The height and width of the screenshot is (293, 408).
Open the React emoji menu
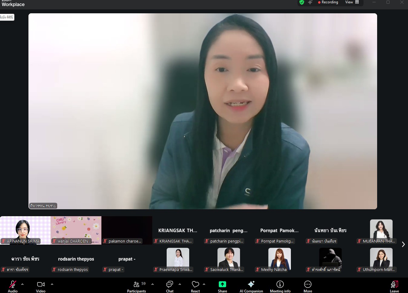click(195, 286)
